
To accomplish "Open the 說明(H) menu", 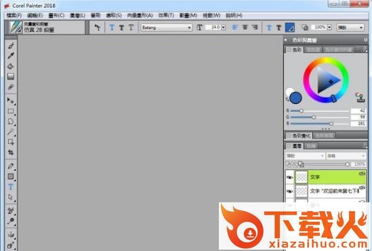I will point(234,16).
